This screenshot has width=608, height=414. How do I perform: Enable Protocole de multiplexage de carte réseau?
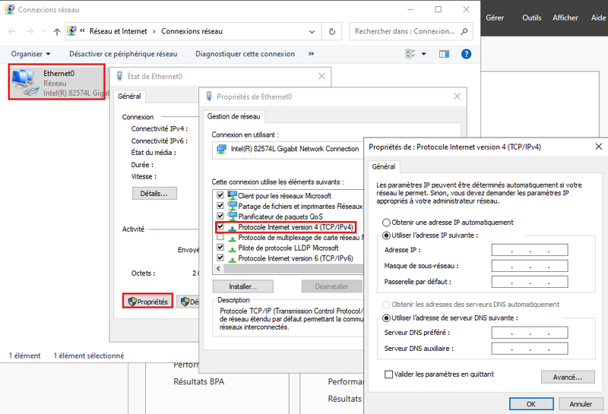(220, 237)
